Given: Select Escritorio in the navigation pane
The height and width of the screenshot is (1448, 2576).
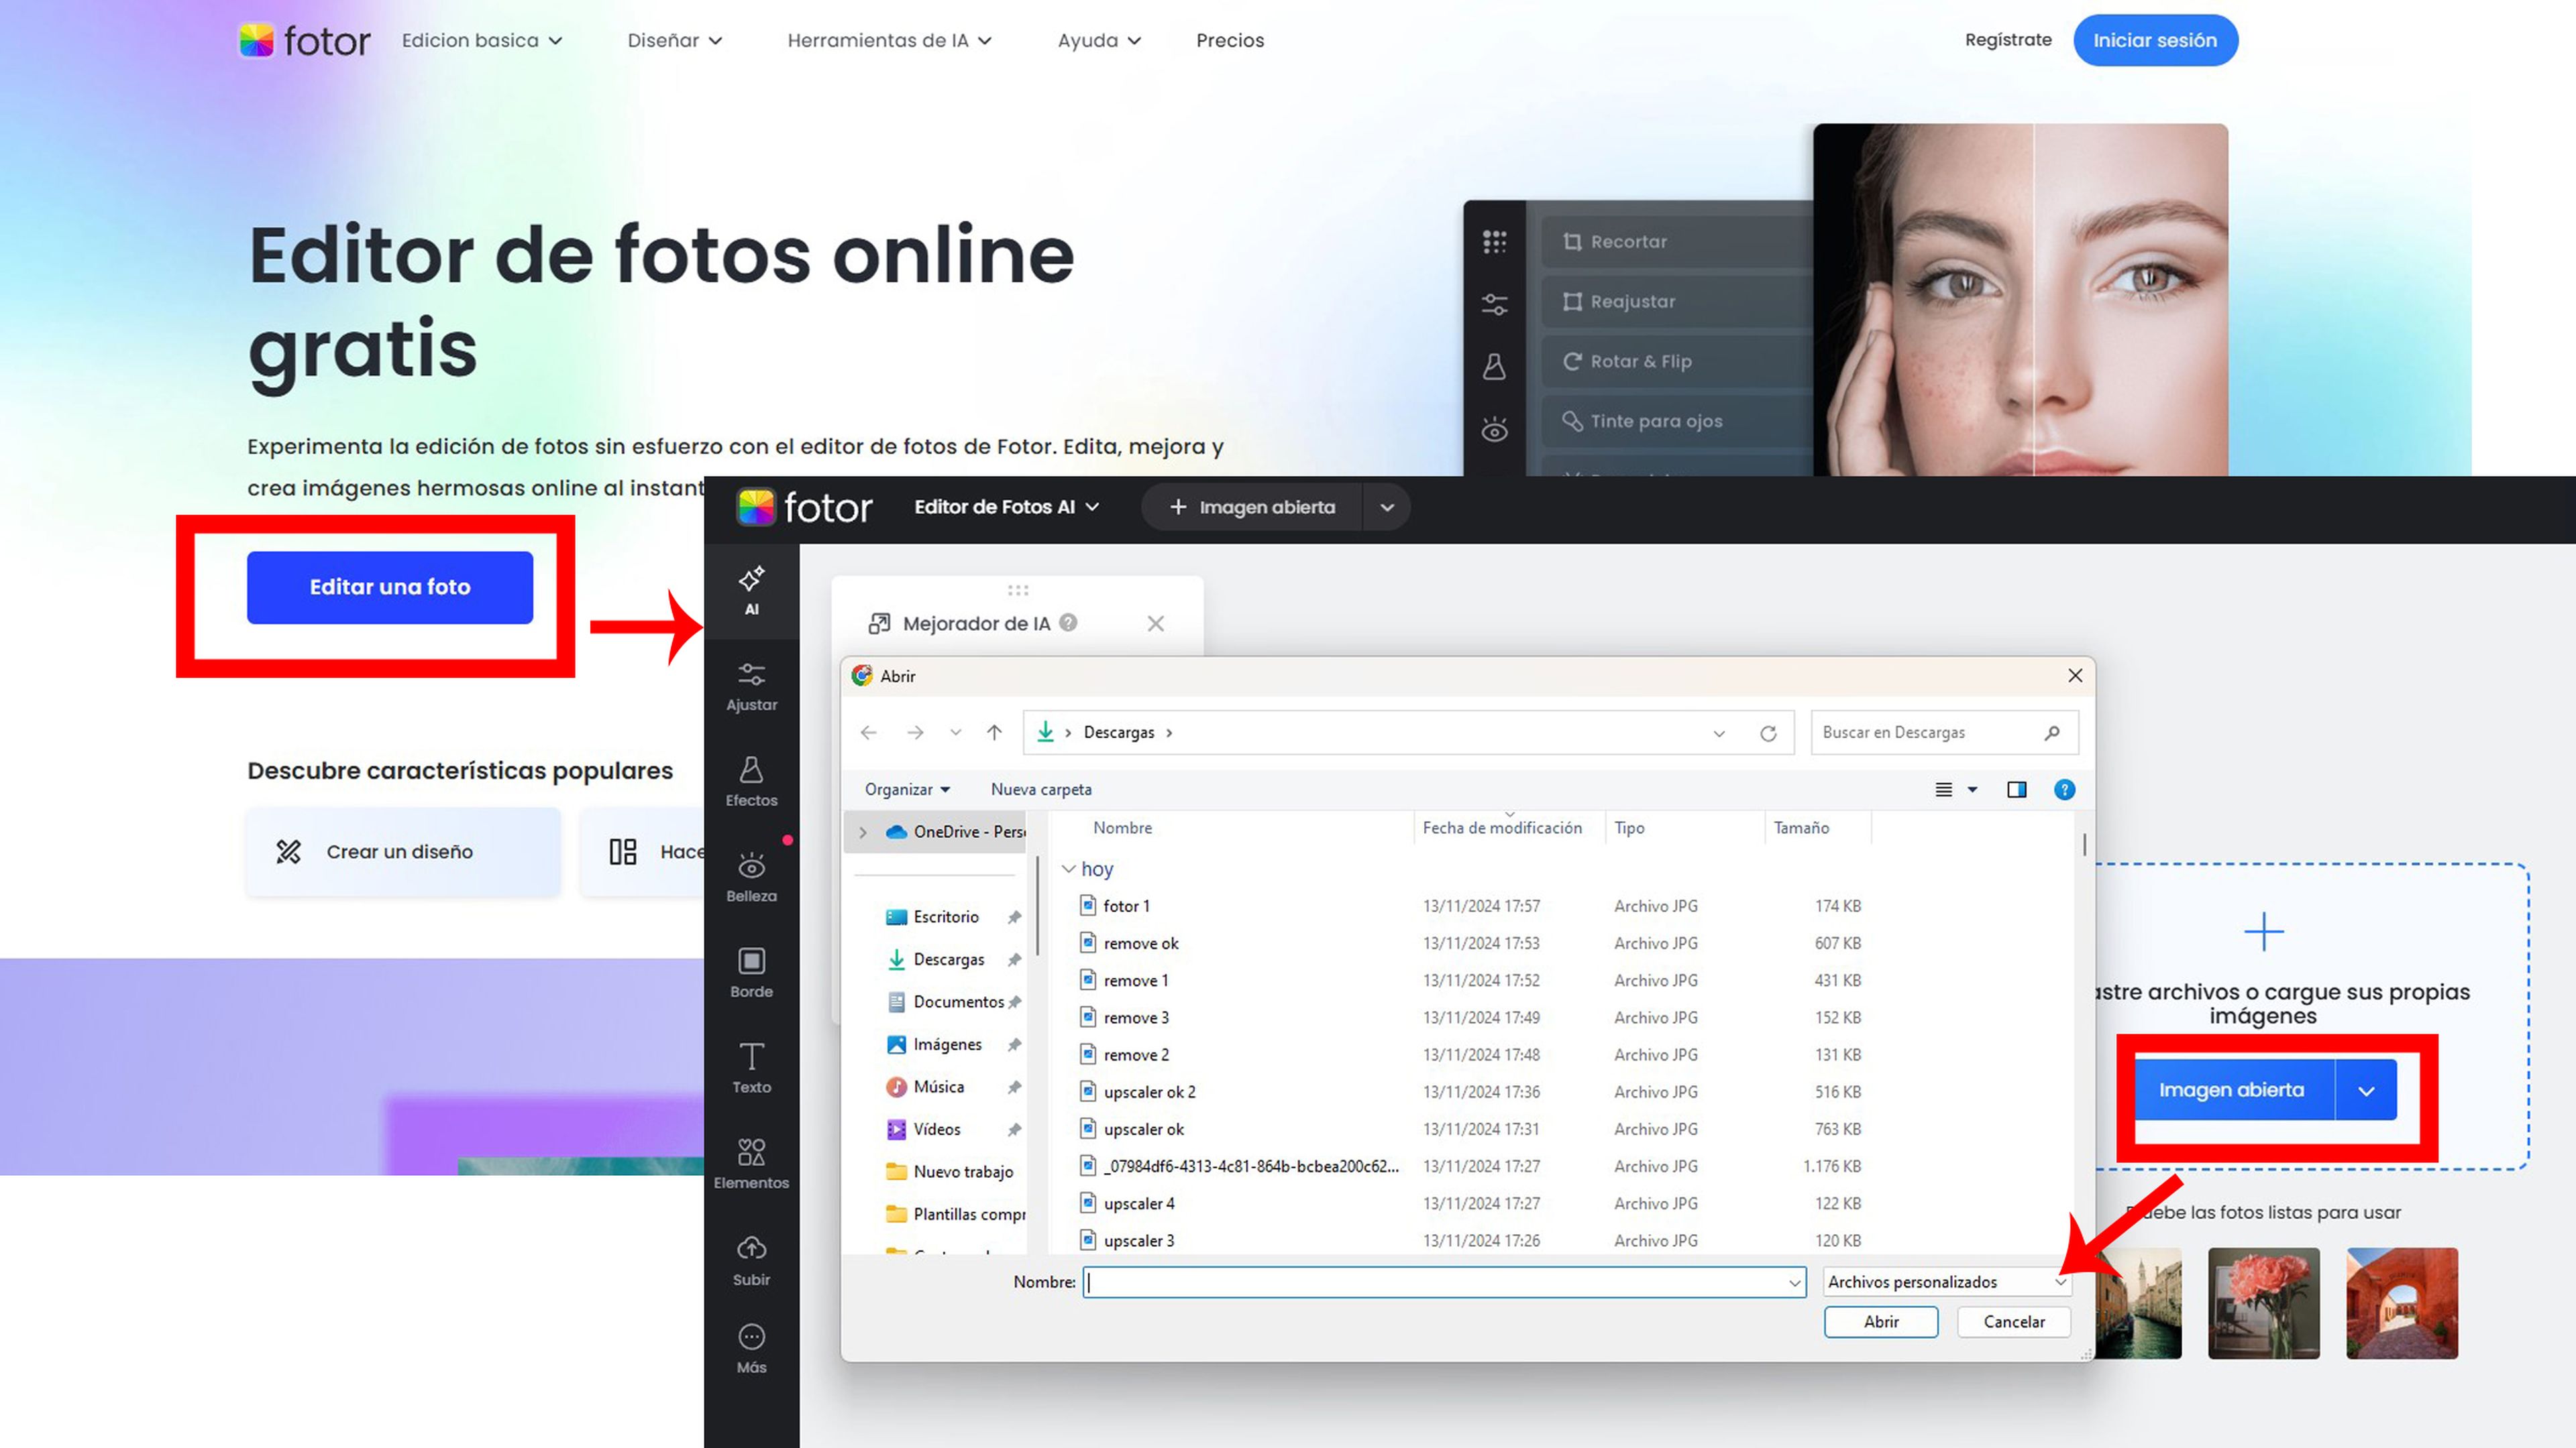Looking at the screenshot, I should click(x=945, y=917).
